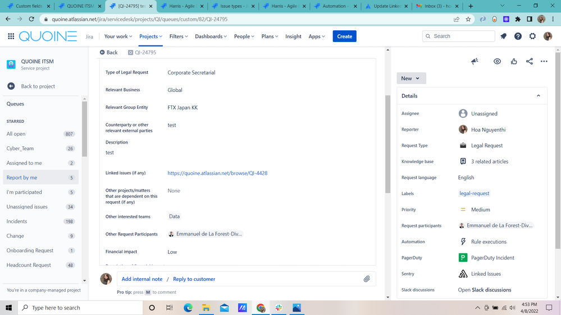The height and width of the screenshot is (315, 561).
Task: Select the Unassigned issues queue
Action: tap(40, 207)
